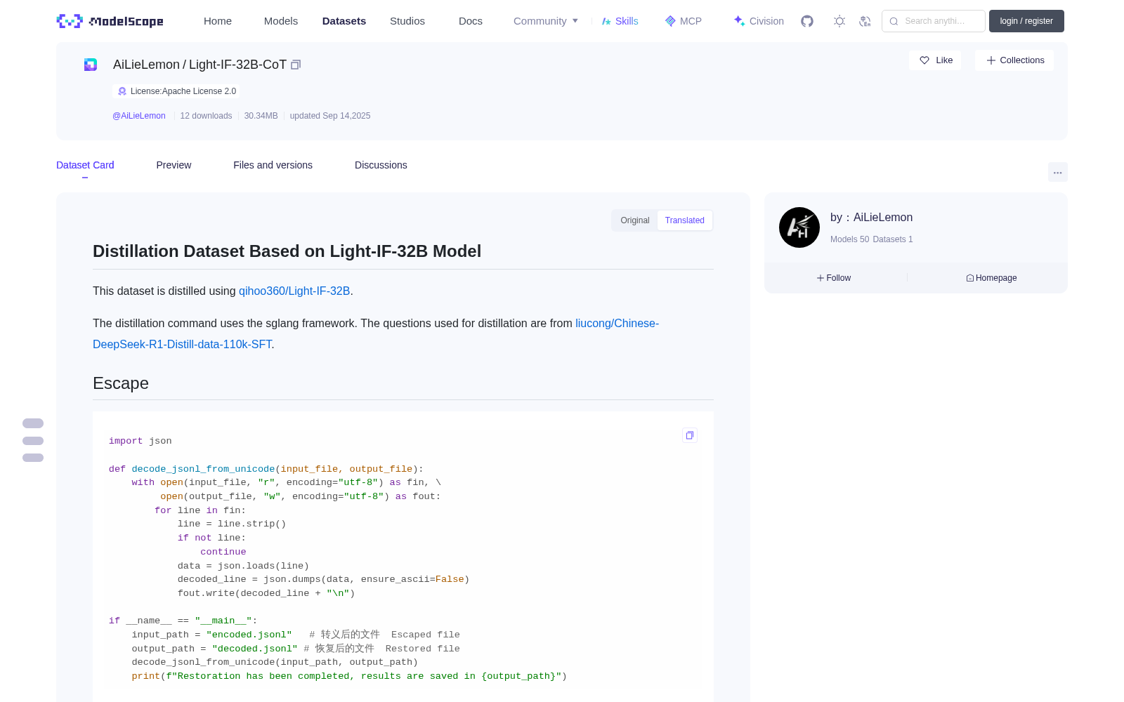This screenshot has height=702, width=1124.
Task: Copy the dataset name AiLieLemon/Light-IF-32B-CoT
Action: point(296,65)
